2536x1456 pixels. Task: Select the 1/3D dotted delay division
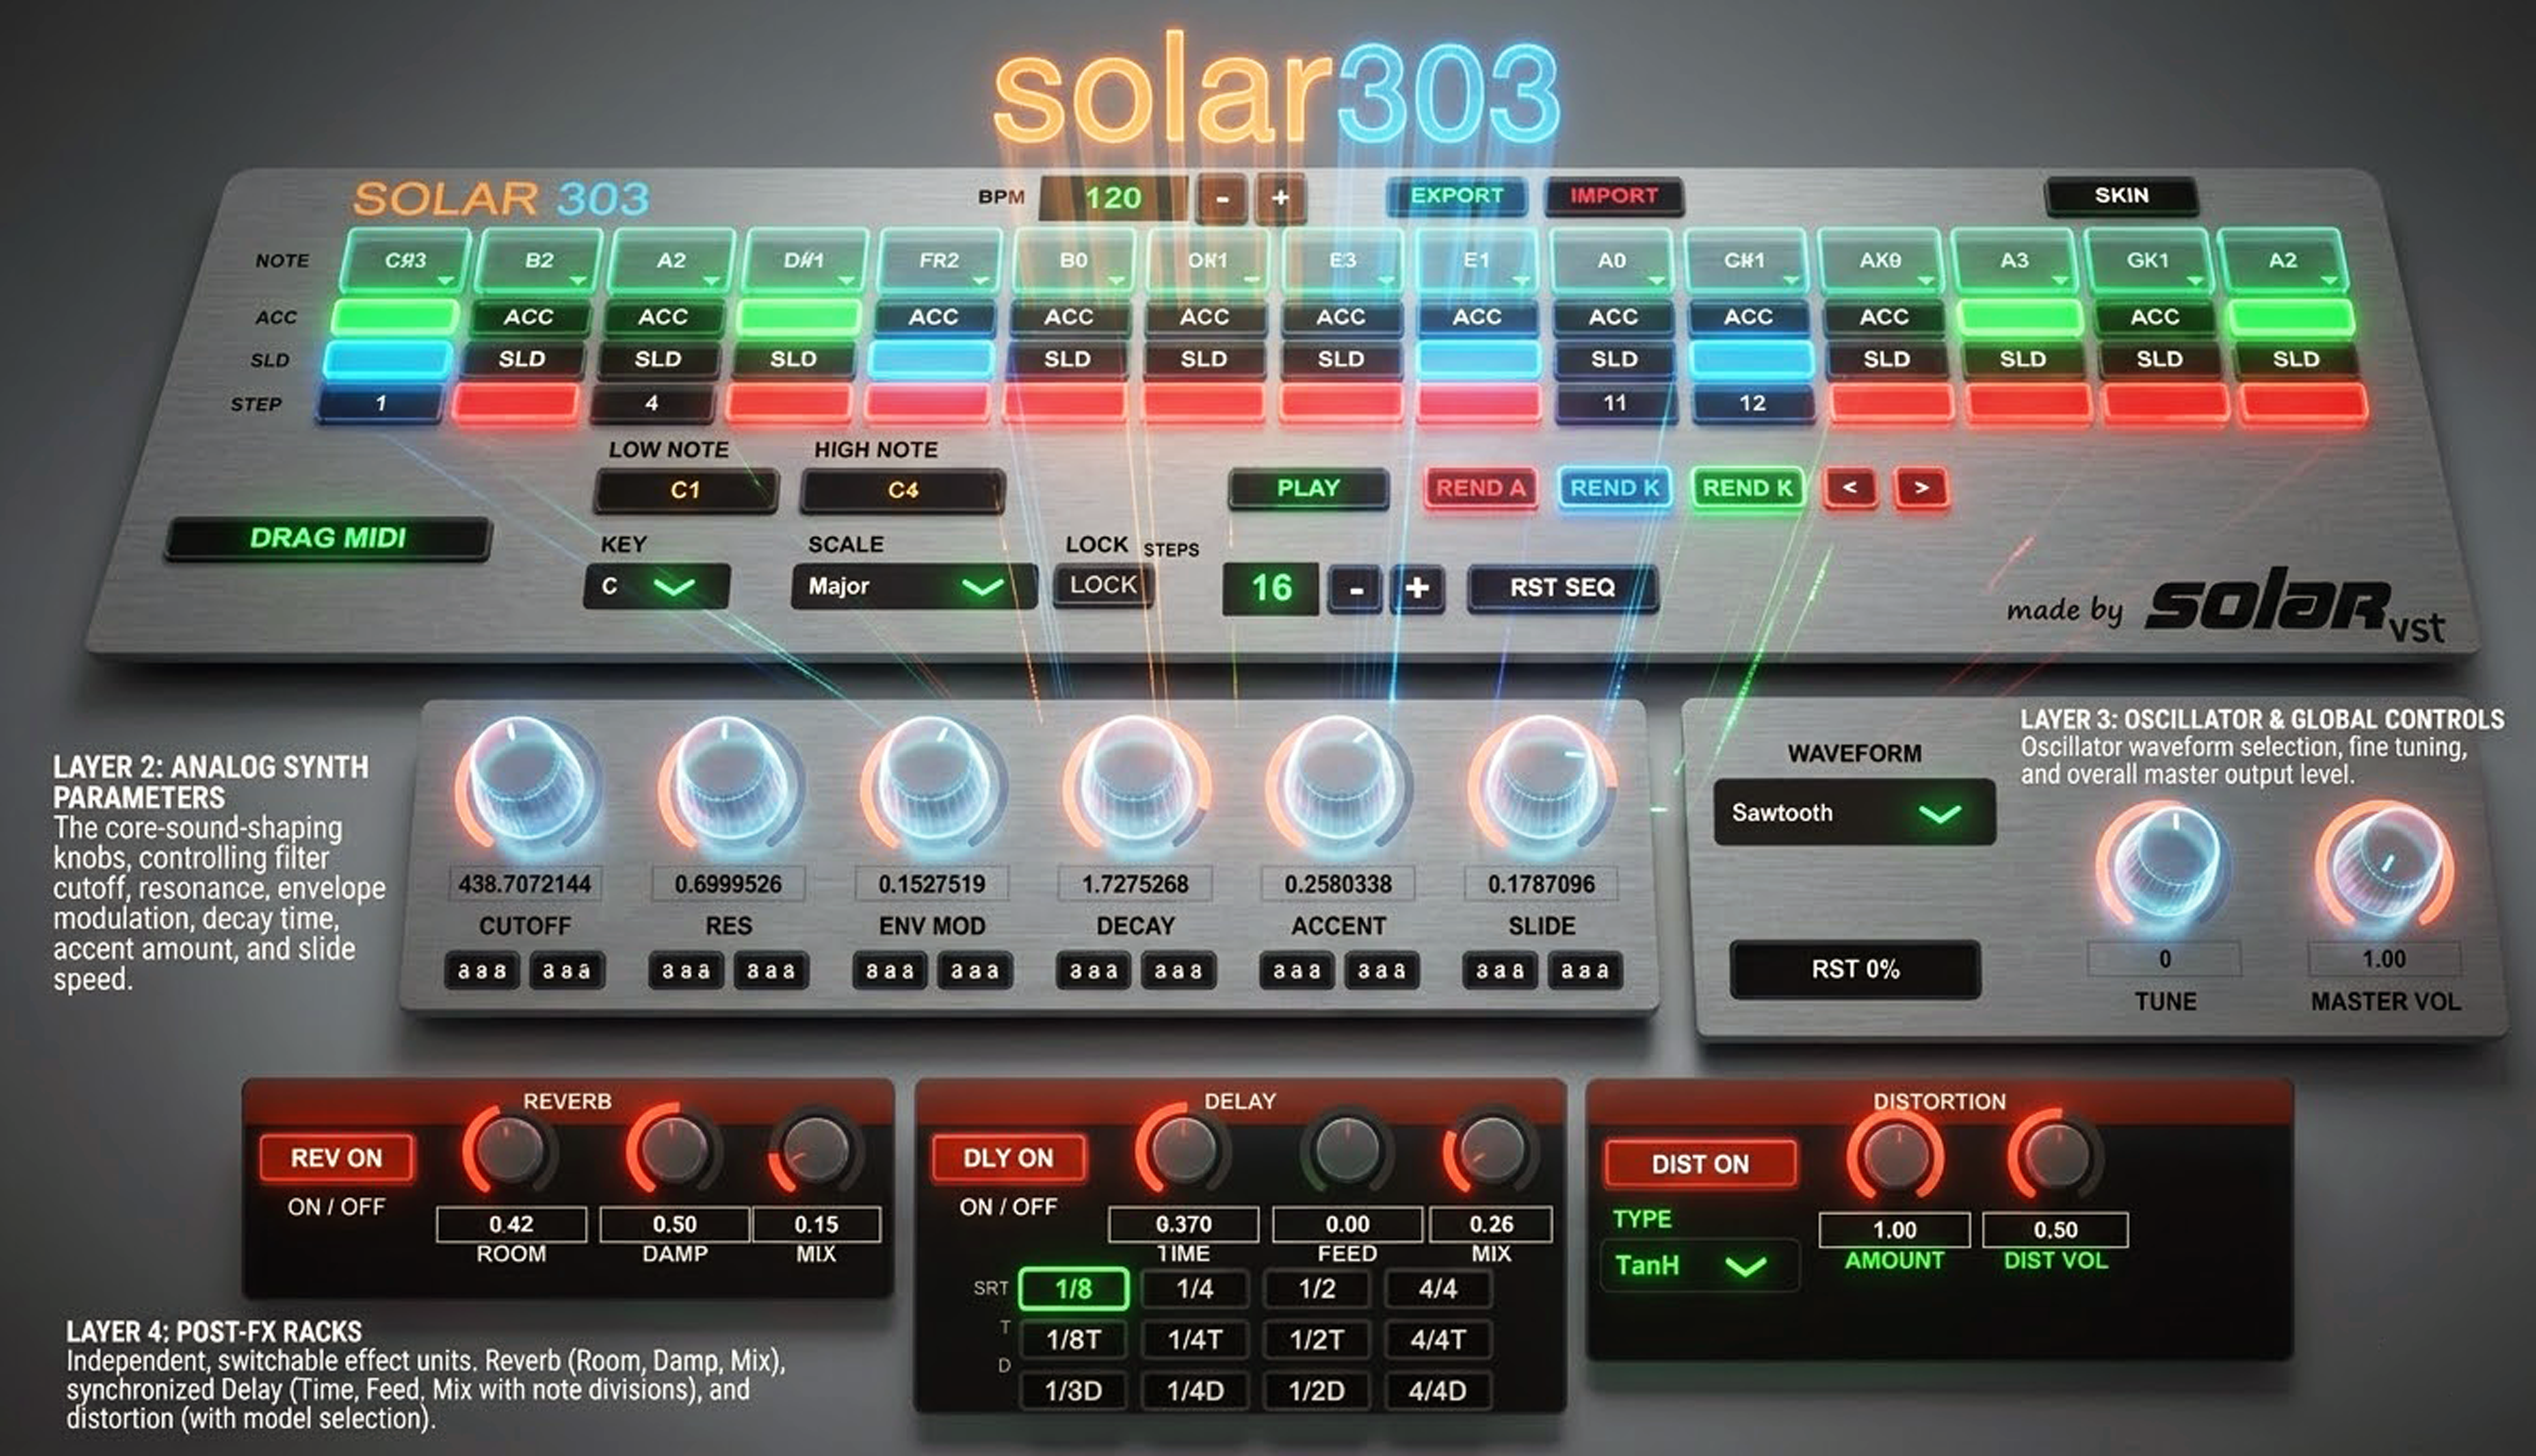(x=1074, y=1391)
